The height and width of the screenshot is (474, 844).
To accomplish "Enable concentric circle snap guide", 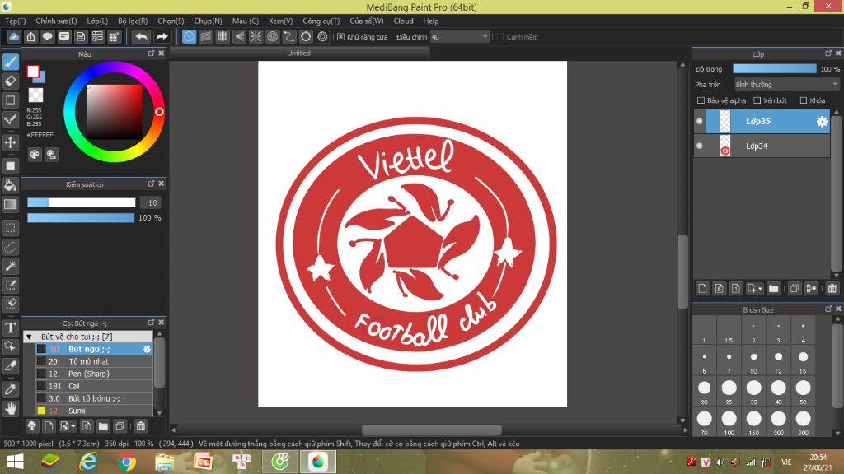I will coord(272,36).
